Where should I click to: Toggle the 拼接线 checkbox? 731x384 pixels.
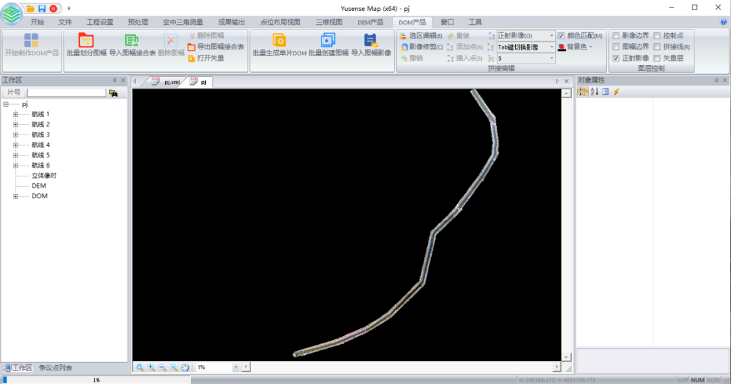[657, 47]
